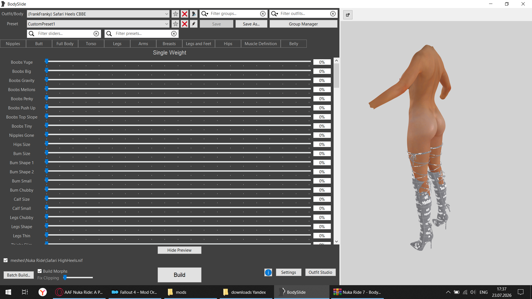Image resolution: width=532 pixels, height=299 pixels.
Task: Click the blue info icon
Action: point(268,272)
